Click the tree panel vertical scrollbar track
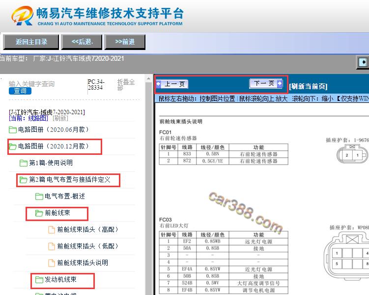 pyautogui.click(x=148, y=188)
